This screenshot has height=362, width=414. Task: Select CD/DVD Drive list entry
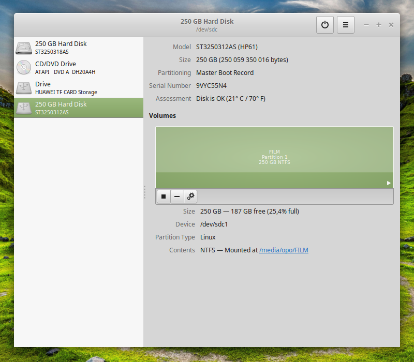79,68
